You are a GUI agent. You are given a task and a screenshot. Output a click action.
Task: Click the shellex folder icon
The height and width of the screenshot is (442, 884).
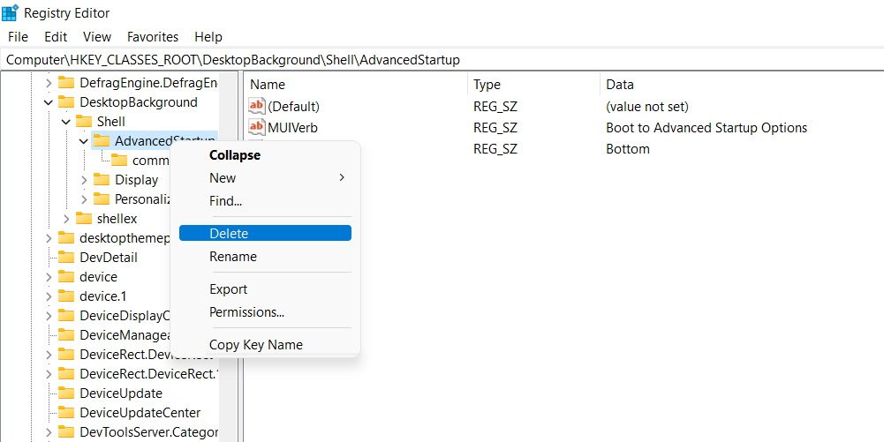pos(84,219)
